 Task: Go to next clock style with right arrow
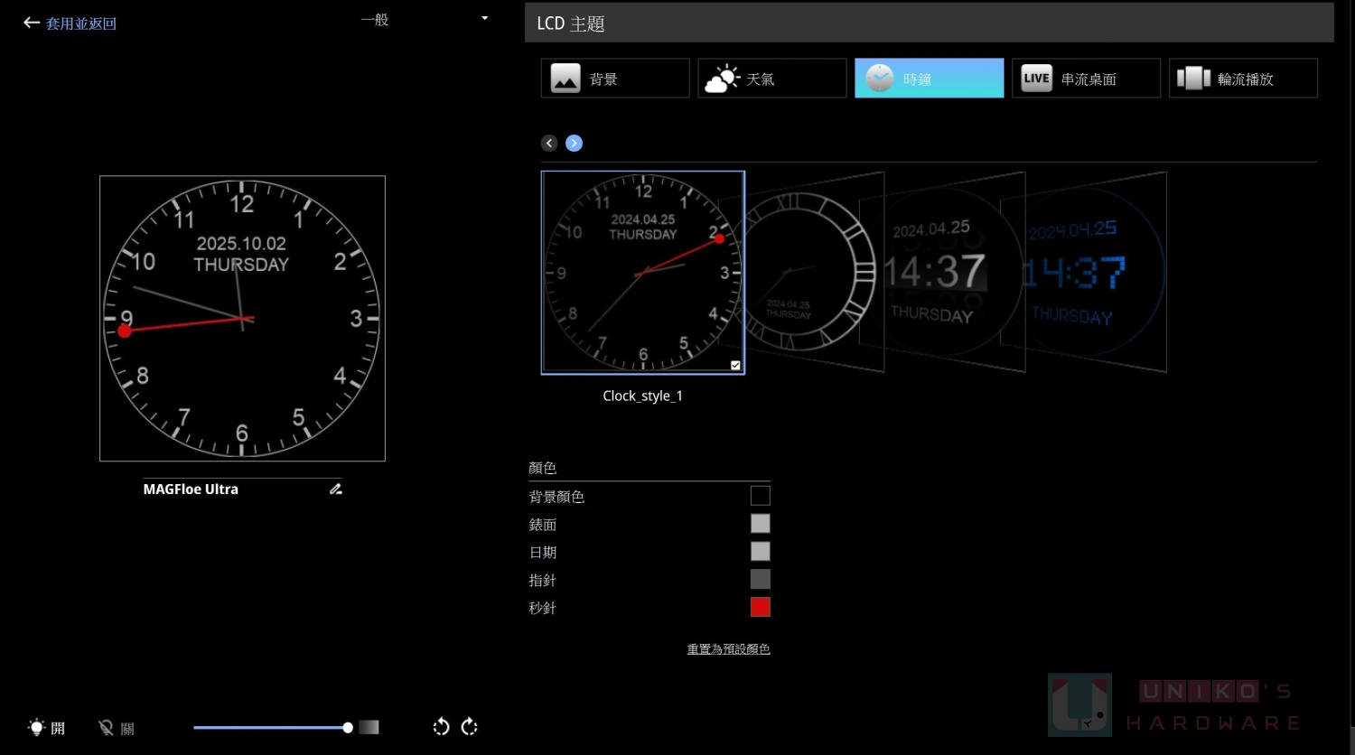(x=574, y=144)
